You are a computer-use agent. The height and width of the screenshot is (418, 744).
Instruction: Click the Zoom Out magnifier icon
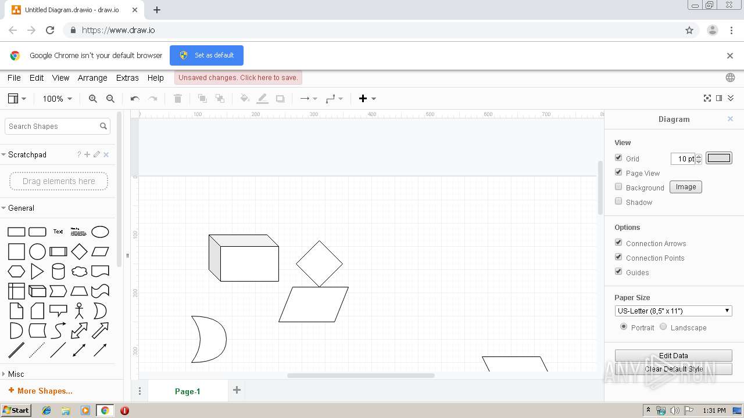tap(110, 99)
